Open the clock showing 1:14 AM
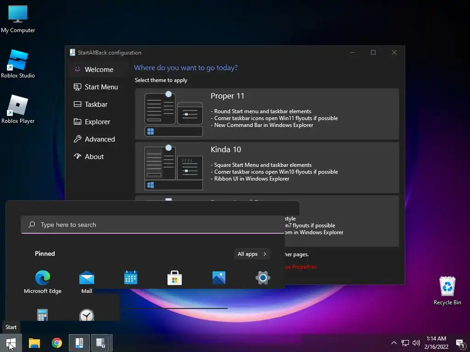 (436, 343)
